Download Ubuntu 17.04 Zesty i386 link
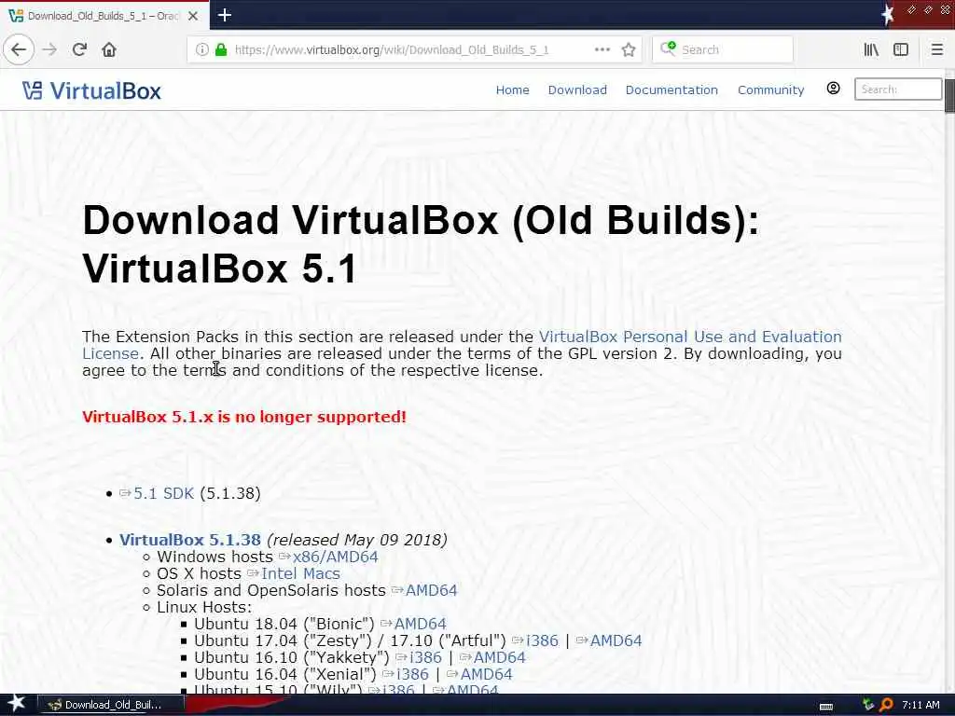The height and width of the screenshot is (716, 955). tap(542, 640)
